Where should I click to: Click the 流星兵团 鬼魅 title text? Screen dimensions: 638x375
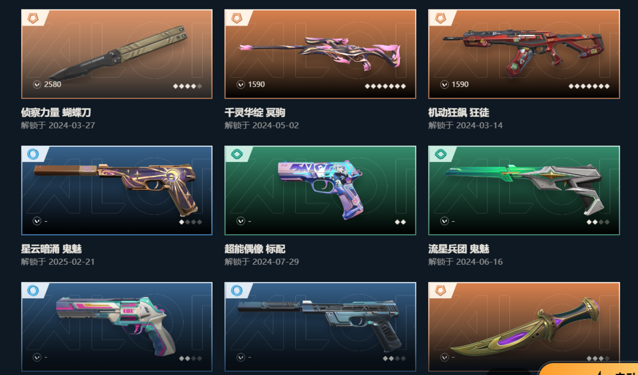[x=458, y=249]
